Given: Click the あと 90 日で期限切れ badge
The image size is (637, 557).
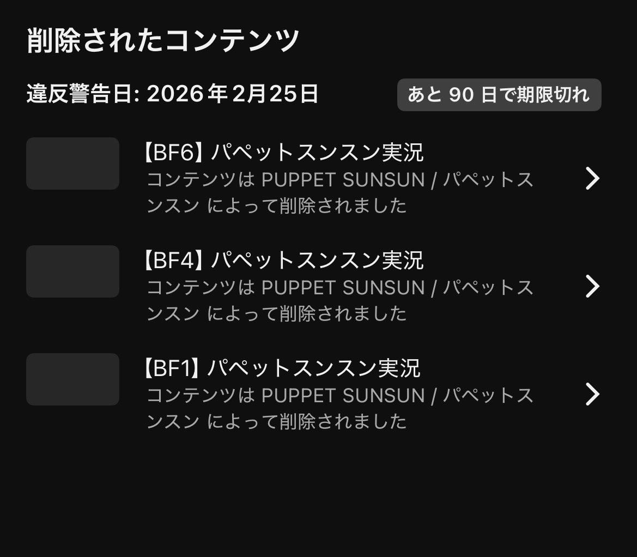Looking at the screenshot, I should tap(499, 95).
